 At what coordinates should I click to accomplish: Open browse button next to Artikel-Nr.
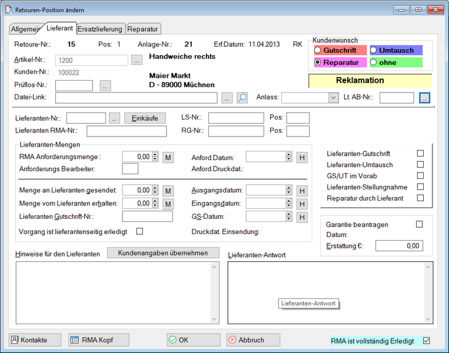[136, 60]
